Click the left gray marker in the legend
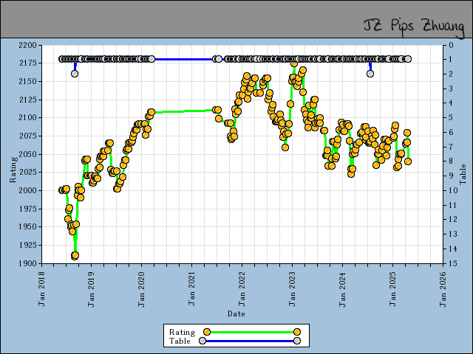The image size is (473, 354). 203,341
